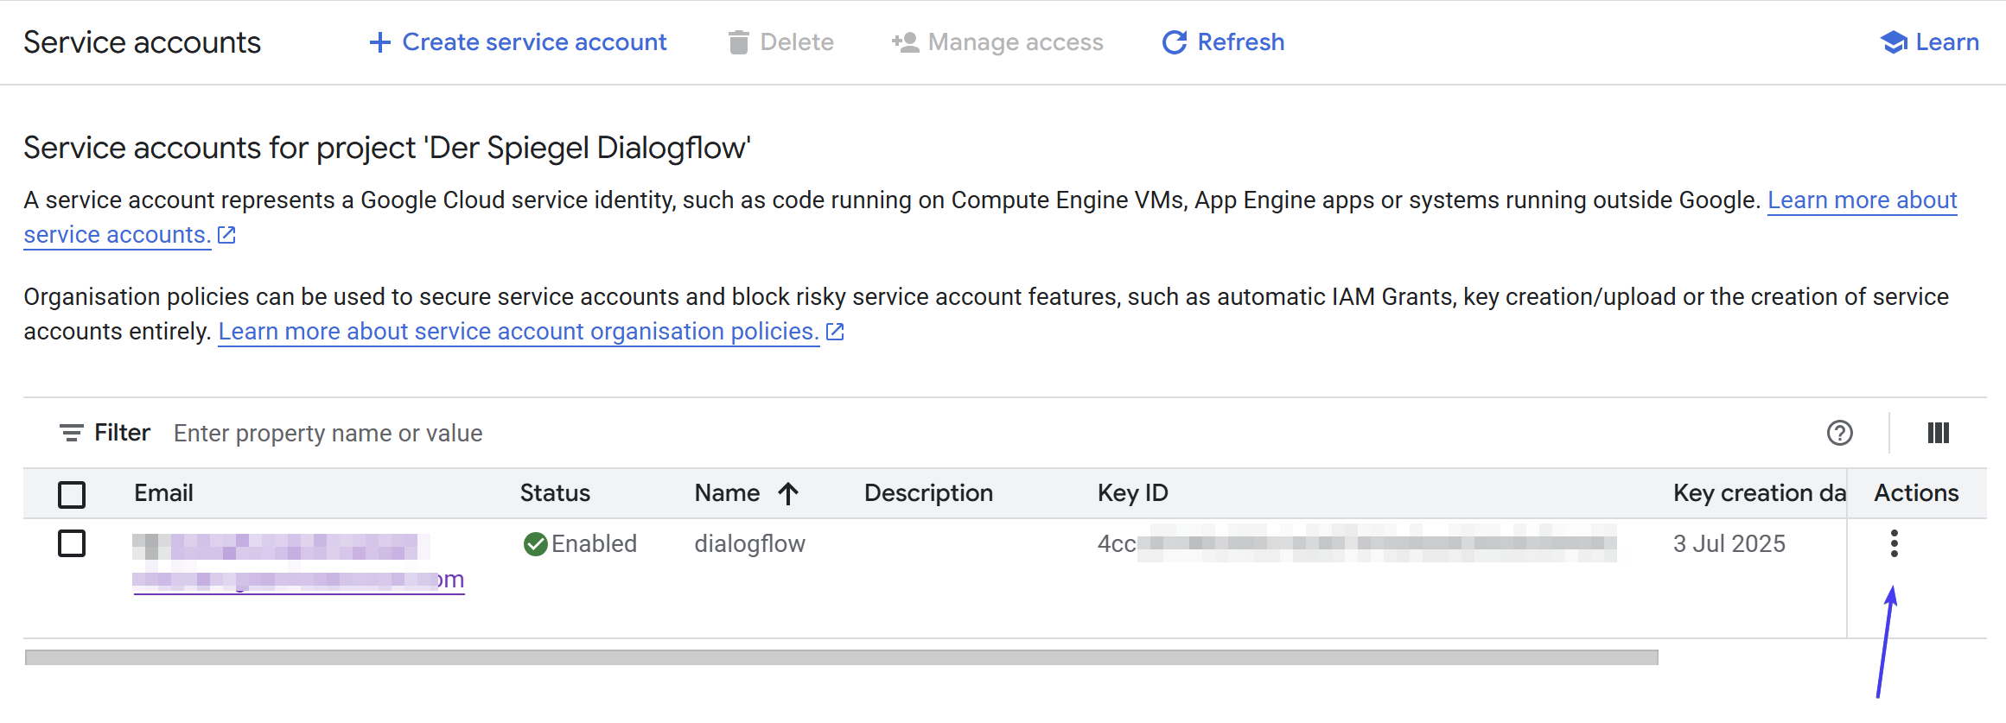Screen dimensions: 2006x723
Task: Select the dialogflow service account row checkbox
Action: 72,544
